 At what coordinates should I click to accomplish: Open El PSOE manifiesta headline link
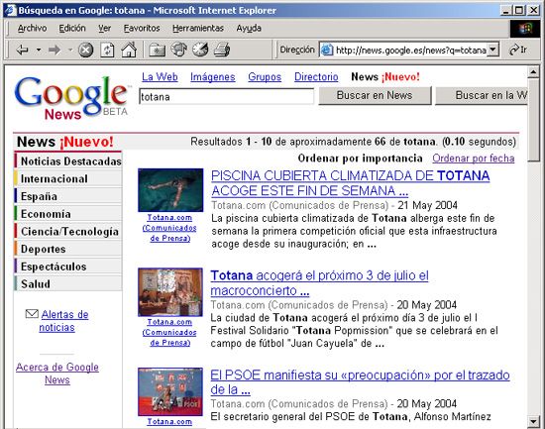click(360, 382)
